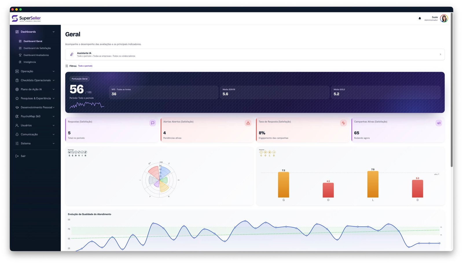
Task: Click the Dashboards grid icon in sidebar
Action: pos(17,32)
